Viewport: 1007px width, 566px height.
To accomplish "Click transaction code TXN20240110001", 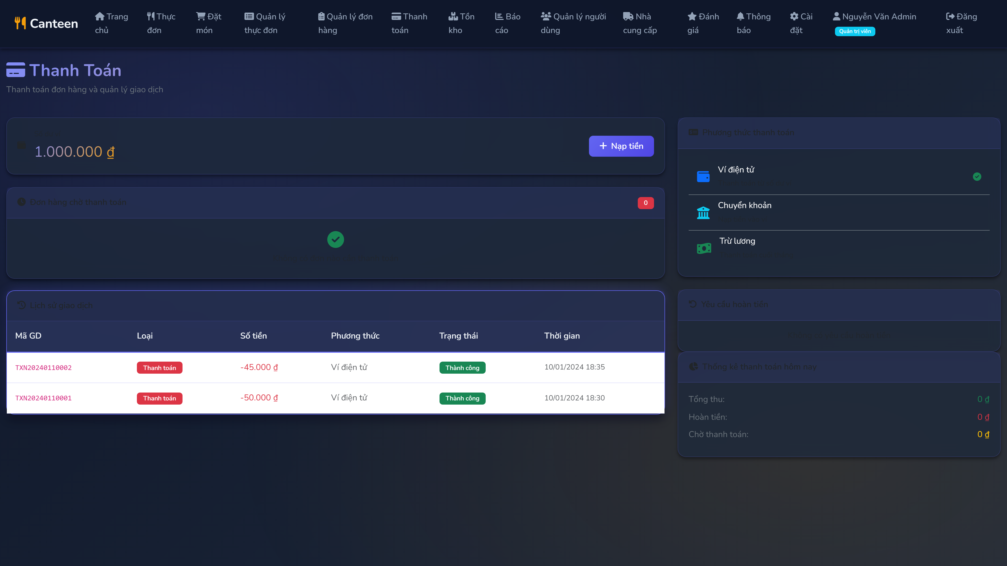I will click(43, 398).
